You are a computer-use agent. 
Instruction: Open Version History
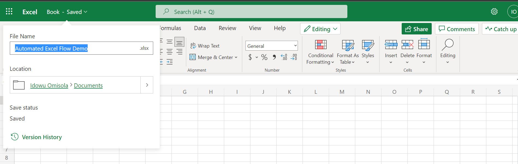tap(36, 137)
